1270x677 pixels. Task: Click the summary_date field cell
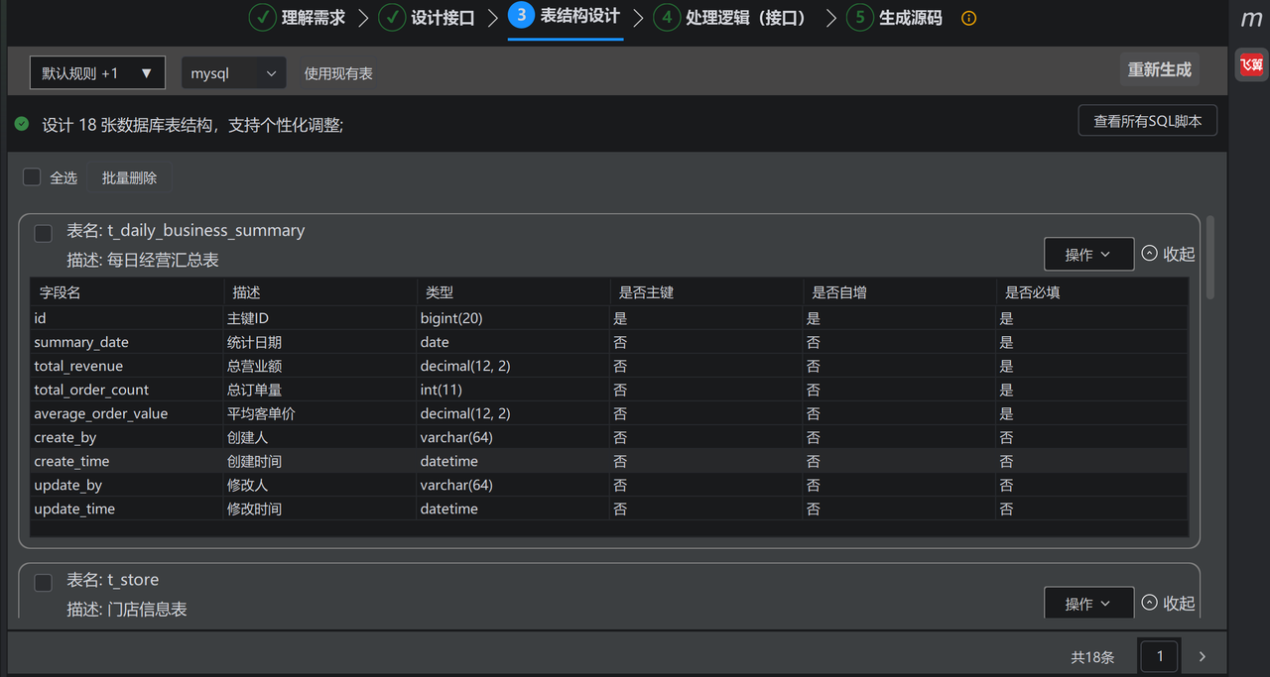[127, 342]
